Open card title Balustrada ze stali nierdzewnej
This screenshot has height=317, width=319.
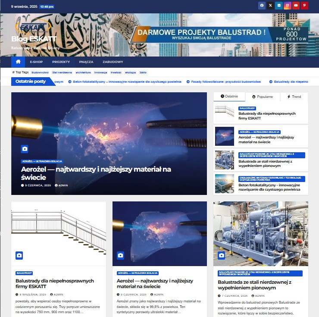(254, 285)
